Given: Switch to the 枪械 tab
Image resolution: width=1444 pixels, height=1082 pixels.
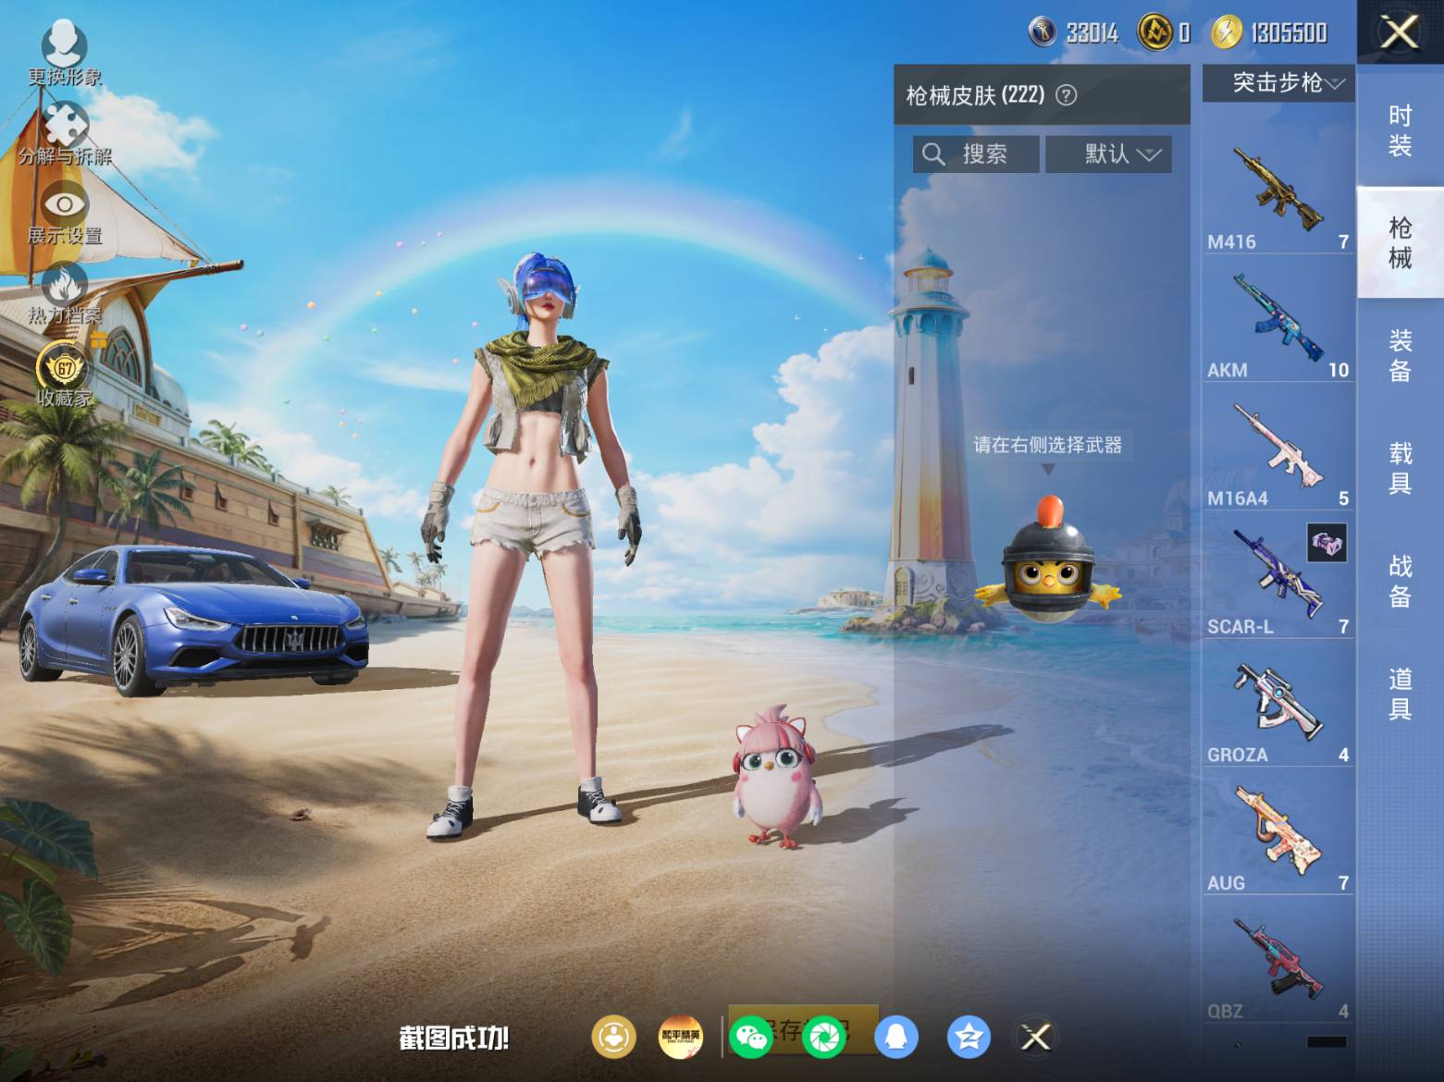Looking at the screenshot, I should [1401, 242].
